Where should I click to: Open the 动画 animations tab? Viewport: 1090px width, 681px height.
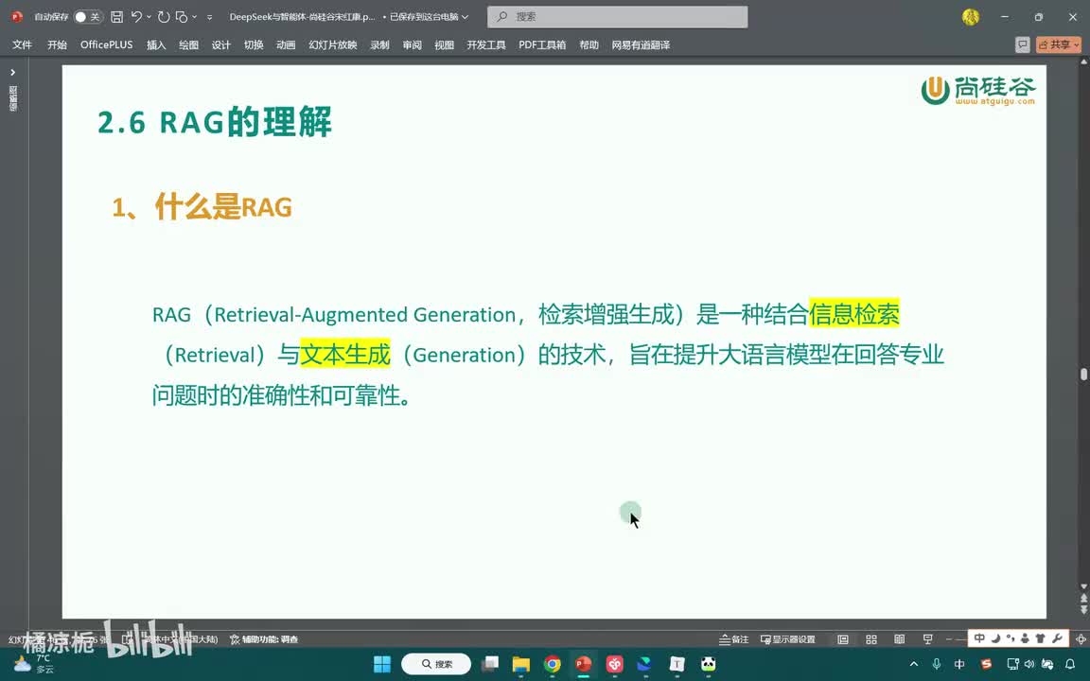(286, 44)
